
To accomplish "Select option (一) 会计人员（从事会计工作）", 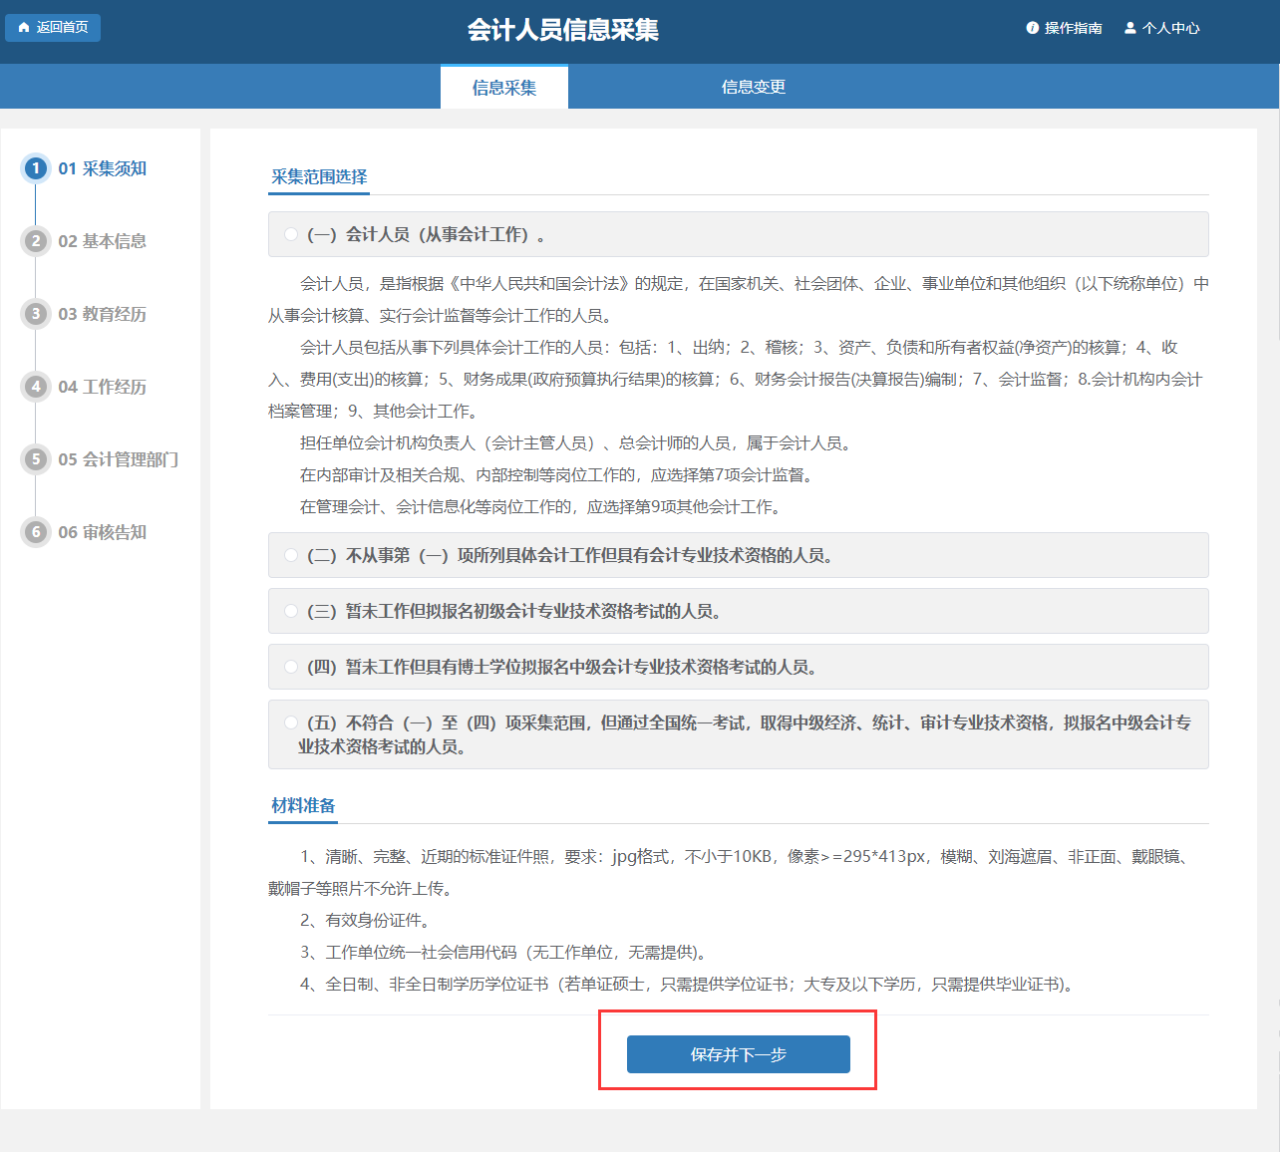I will (291, 234).
